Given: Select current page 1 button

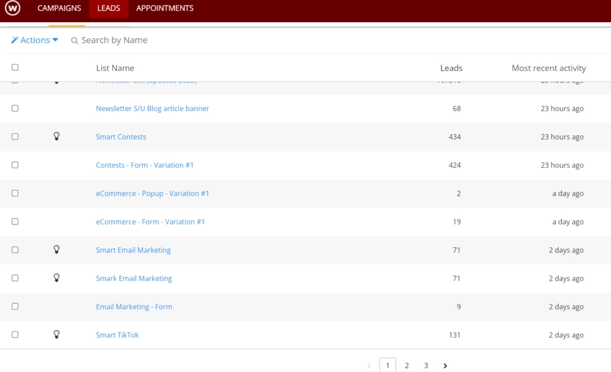Looking at the screenshot, I should click(388, 365).
